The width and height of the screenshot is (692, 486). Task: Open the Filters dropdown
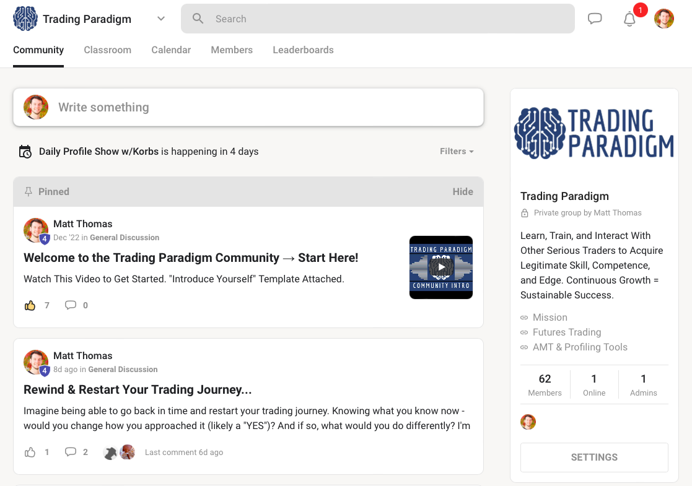(457, 151)
